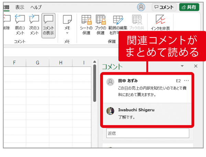Open the user account profile icon

141,7
